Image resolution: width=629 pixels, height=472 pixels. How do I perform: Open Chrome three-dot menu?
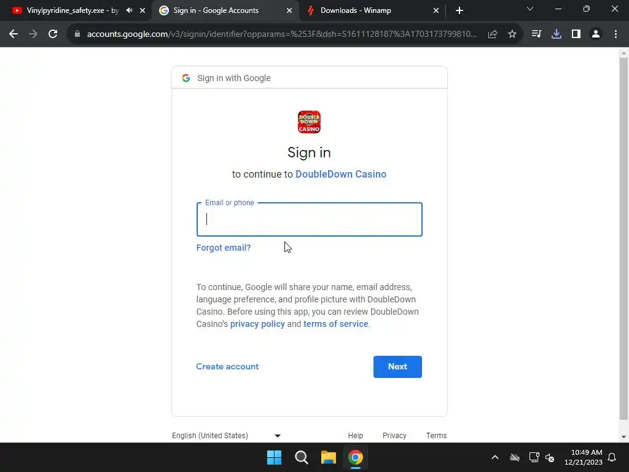615,34
